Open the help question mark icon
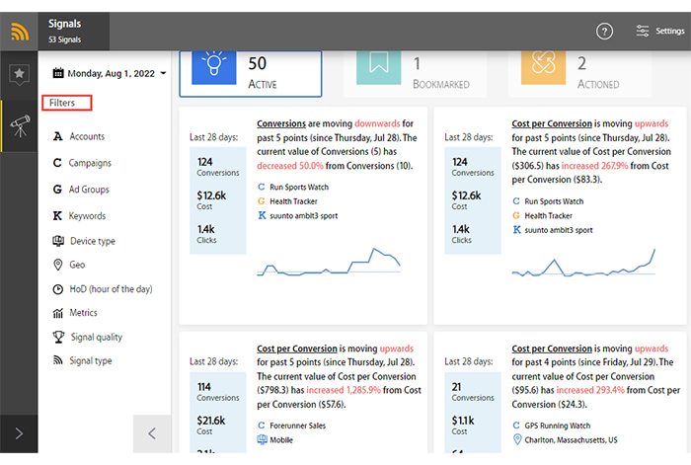 coord(604,32)
